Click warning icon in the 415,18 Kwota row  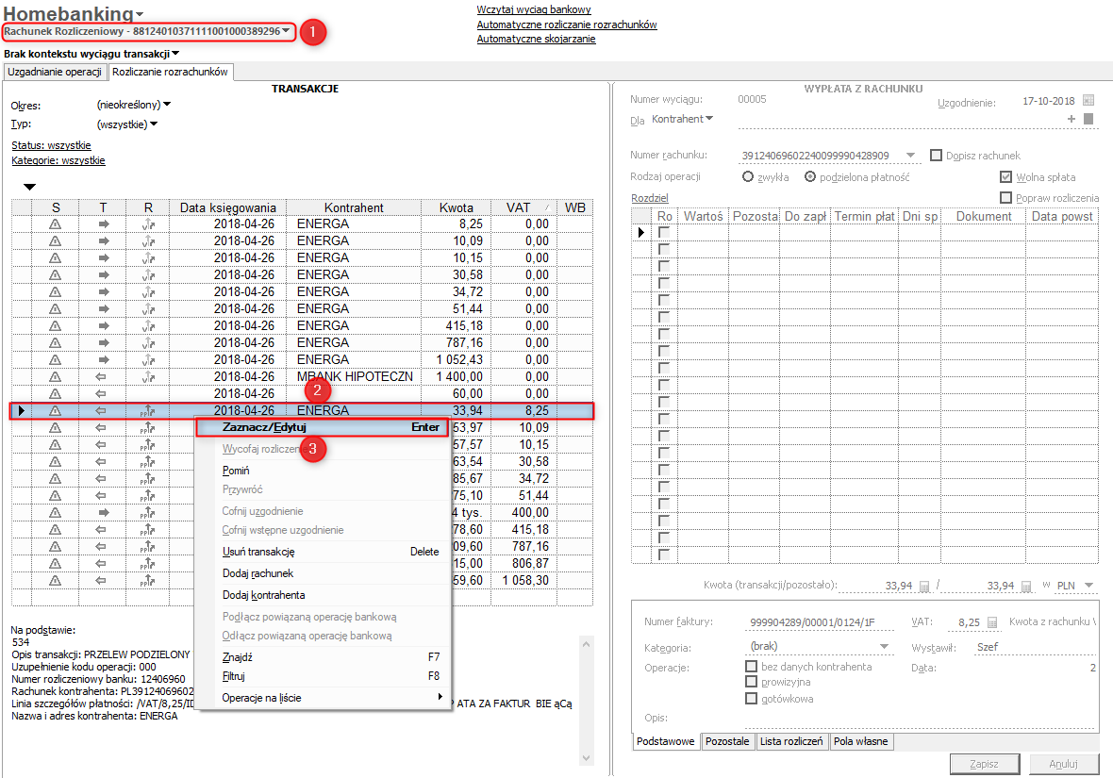pyautogui.click(x=55, y=326)
